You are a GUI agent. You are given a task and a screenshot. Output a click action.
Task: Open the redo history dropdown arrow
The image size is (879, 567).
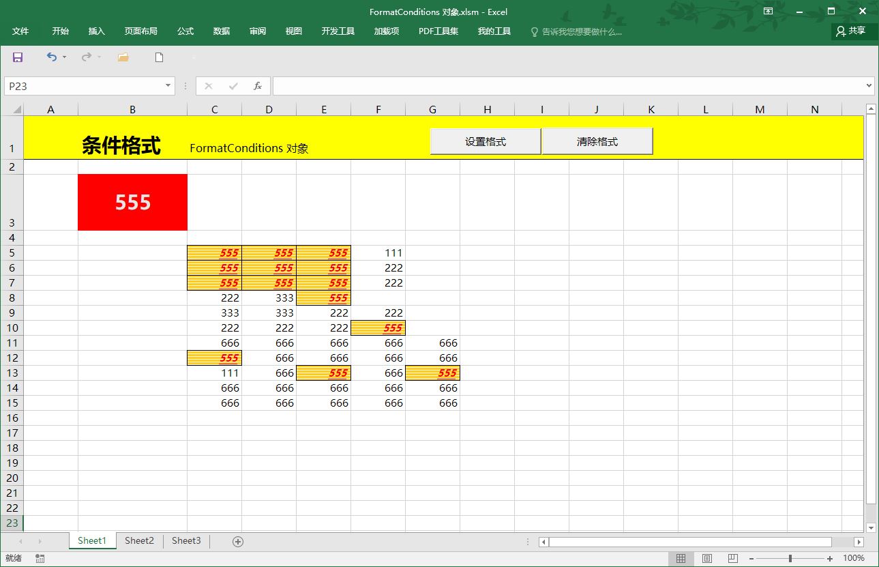pos(100,57)
